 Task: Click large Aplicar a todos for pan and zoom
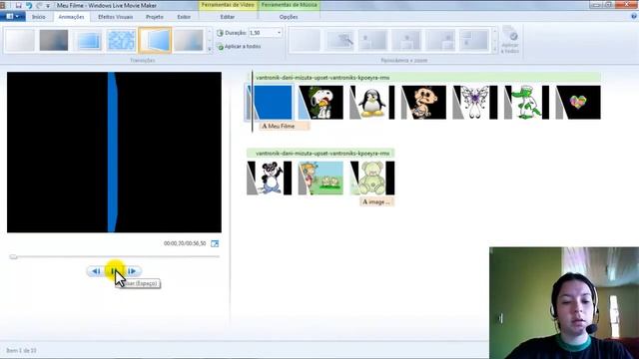(510, 40)
